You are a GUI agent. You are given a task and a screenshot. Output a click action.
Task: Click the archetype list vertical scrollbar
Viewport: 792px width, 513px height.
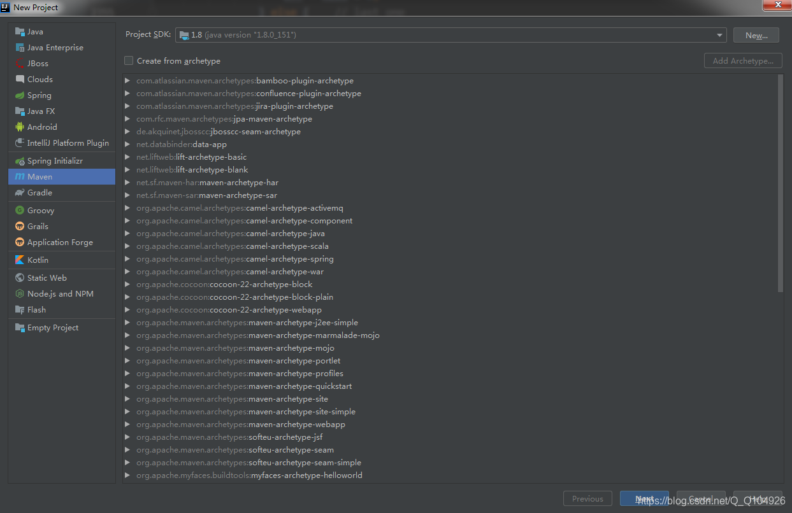pyautogui.click(x=781, y=183)
